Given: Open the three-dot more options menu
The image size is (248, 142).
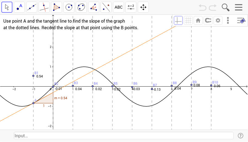Looking at the screenshot, I should coord(228,20).
